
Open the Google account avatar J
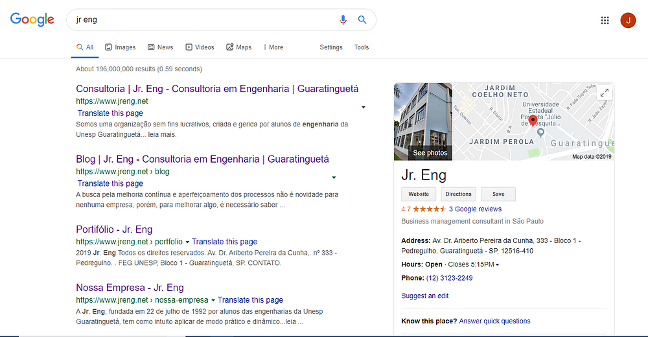(628, 20)
